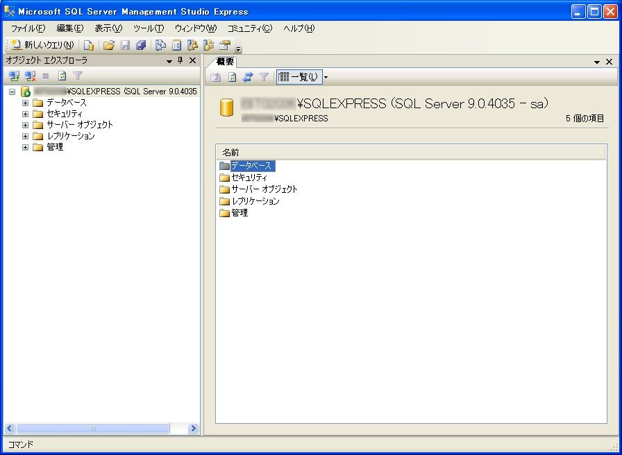This screenshot has width=622, height=455.
Task: Select the SQLEXPRESS server node in tree
Action: pyautogui.click(x=109, y=92)
